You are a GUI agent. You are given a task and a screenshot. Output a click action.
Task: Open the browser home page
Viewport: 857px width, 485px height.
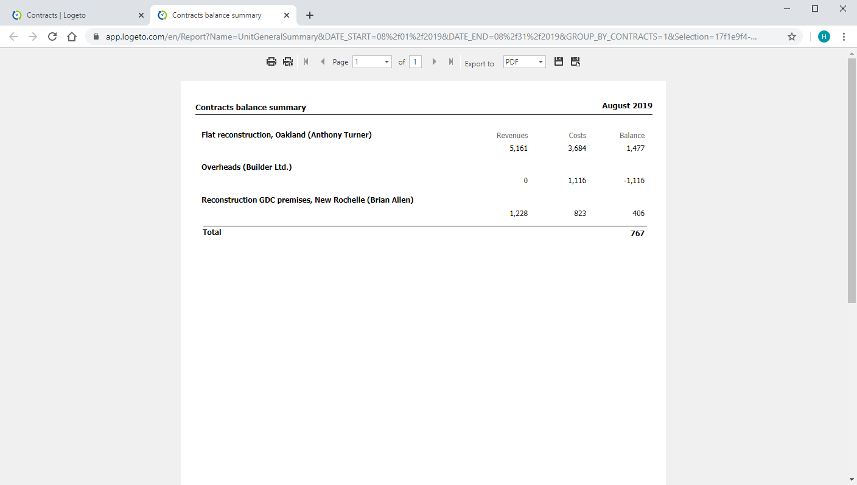click(72, 37)
